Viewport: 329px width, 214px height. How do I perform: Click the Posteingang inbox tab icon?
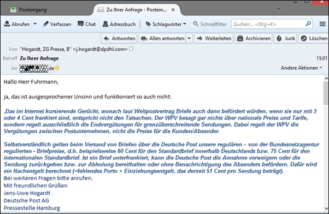click(x=13, y=9)
